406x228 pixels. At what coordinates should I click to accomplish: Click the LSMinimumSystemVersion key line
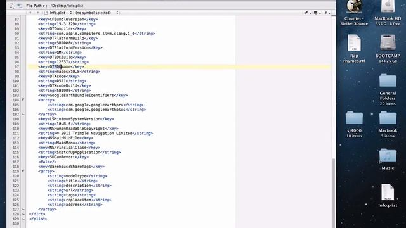pyautogui.click(x=76, y=119)
